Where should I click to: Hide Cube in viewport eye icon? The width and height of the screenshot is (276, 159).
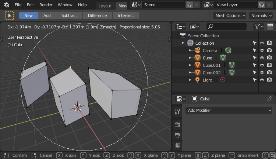262,58
